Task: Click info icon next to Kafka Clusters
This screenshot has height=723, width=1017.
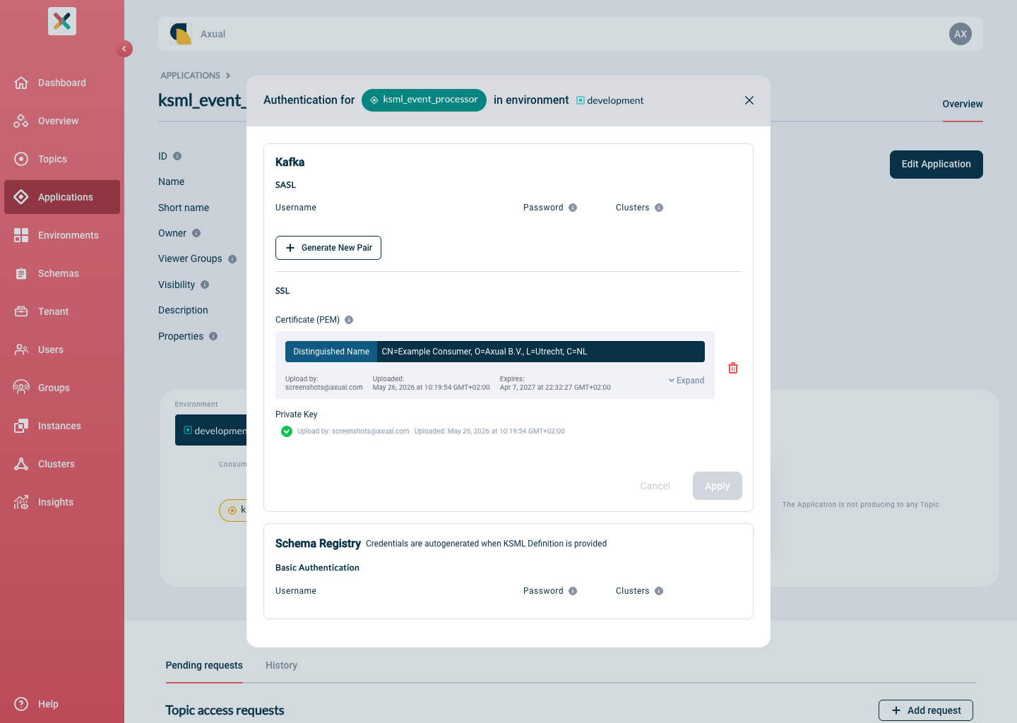Action: point(659,208)
